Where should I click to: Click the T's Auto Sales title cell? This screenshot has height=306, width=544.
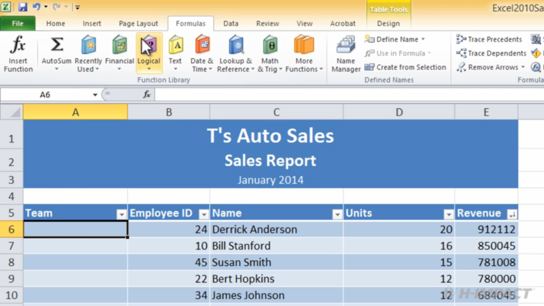pos(270,136)
